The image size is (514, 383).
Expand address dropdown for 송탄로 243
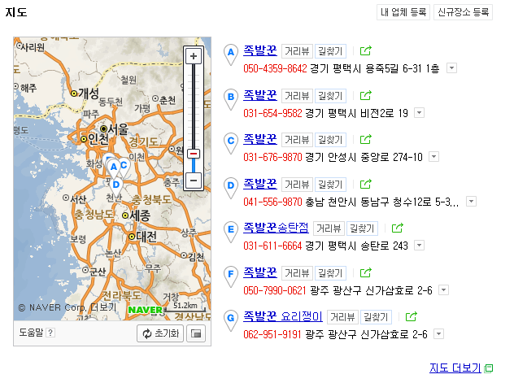tap(420, 245)
